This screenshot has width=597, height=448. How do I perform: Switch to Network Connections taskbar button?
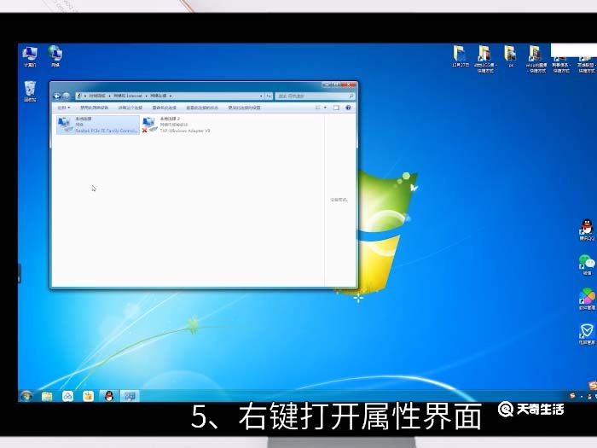130,396
